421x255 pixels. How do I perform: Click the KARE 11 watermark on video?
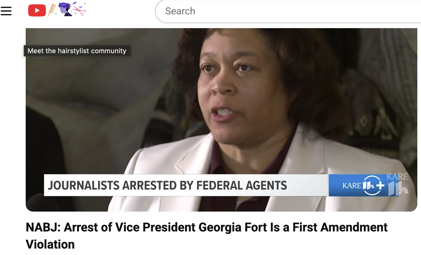[397, 184]
